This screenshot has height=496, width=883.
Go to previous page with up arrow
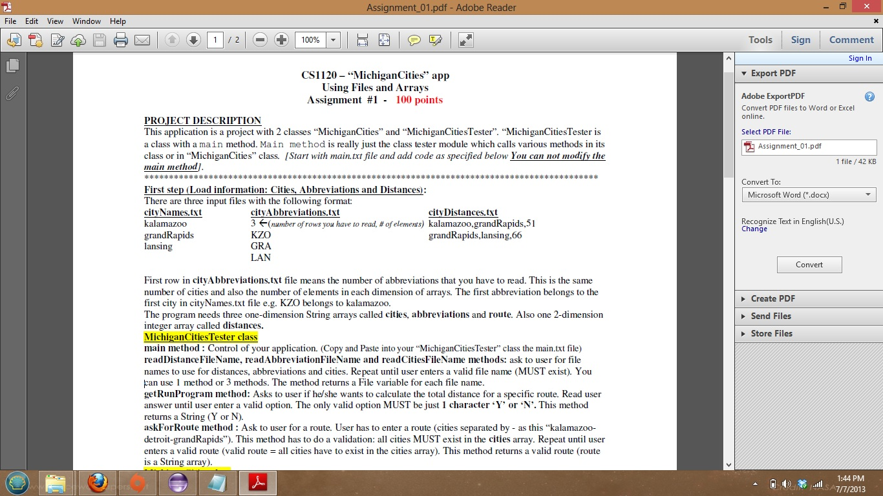[172, 40]
